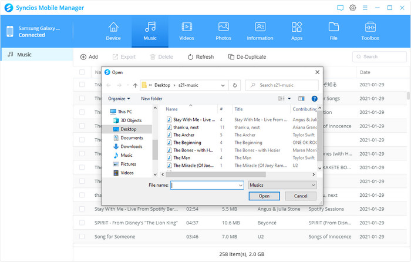Screen dimensions: 411x262
Task: Check the box for Stay With Me row
Action: point(82,209)
